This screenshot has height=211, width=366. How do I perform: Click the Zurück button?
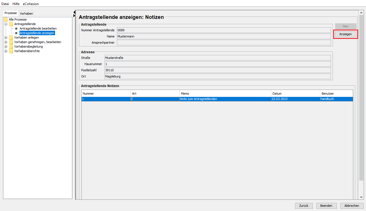coord(304,206)
